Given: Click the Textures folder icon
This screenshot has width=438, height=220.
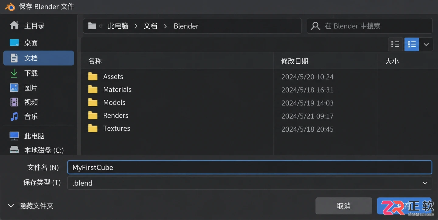Looking at the screenshot, I should pos(93,128).
